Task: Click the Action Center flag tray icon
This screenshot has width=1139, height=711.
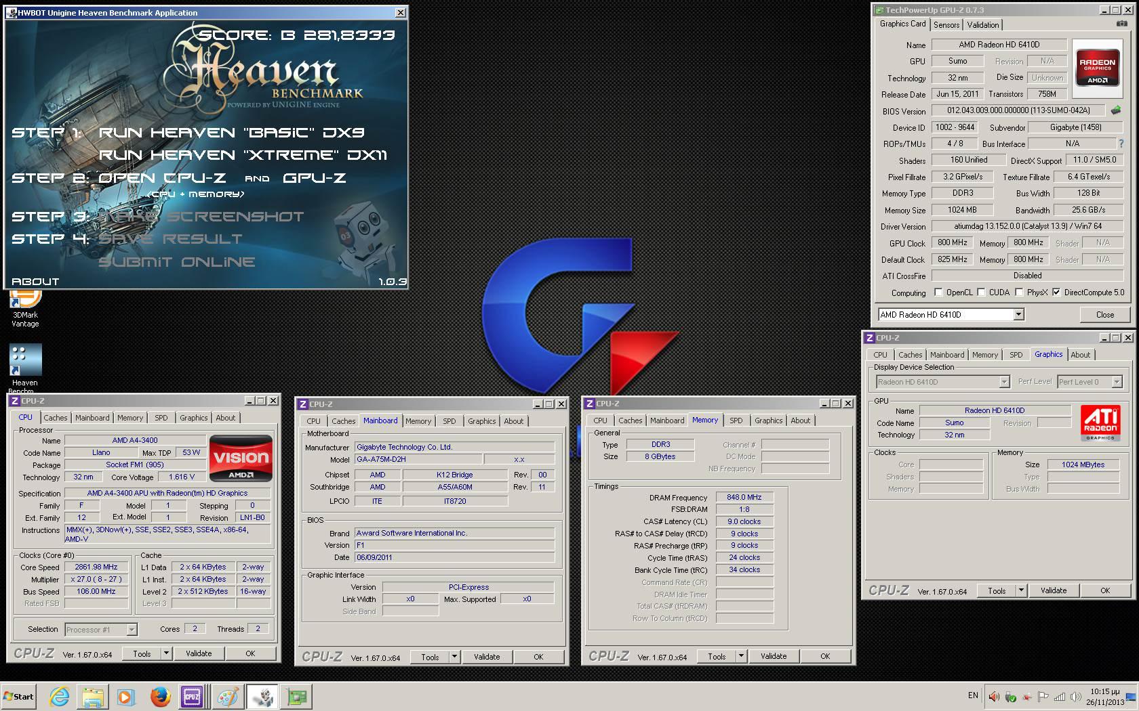Action: tap(1043, 696)
